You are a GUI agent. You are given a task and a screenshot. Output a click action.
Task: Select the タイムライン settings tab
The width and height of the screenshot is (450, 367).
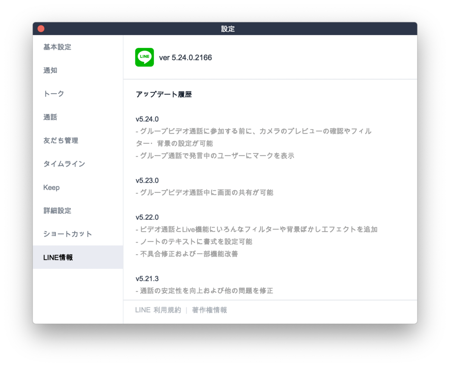78,164
